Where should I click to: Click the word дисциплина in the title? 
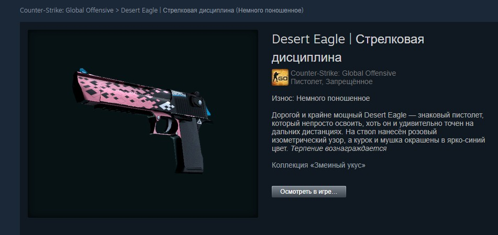tap(306, 57)
